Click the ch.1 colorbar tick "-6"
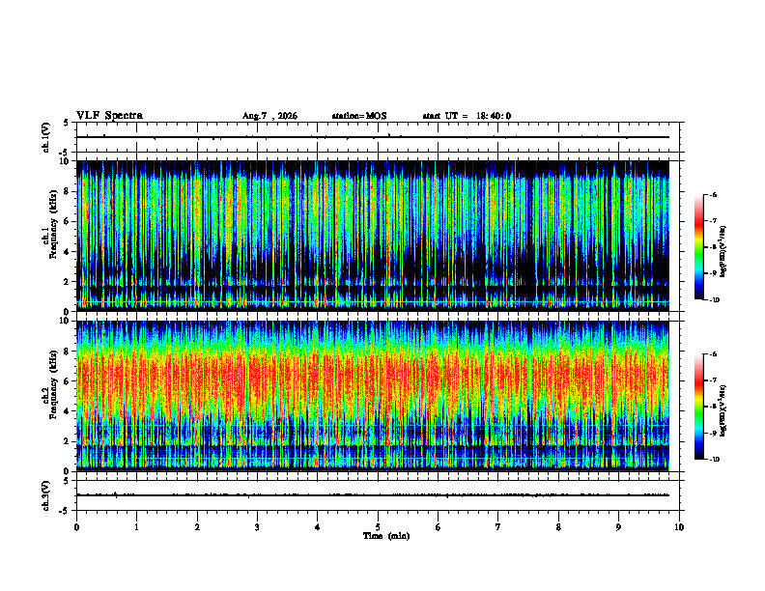The height and width of the screenshot is (591, 765). pyautogui.click(x=713, y=194)
